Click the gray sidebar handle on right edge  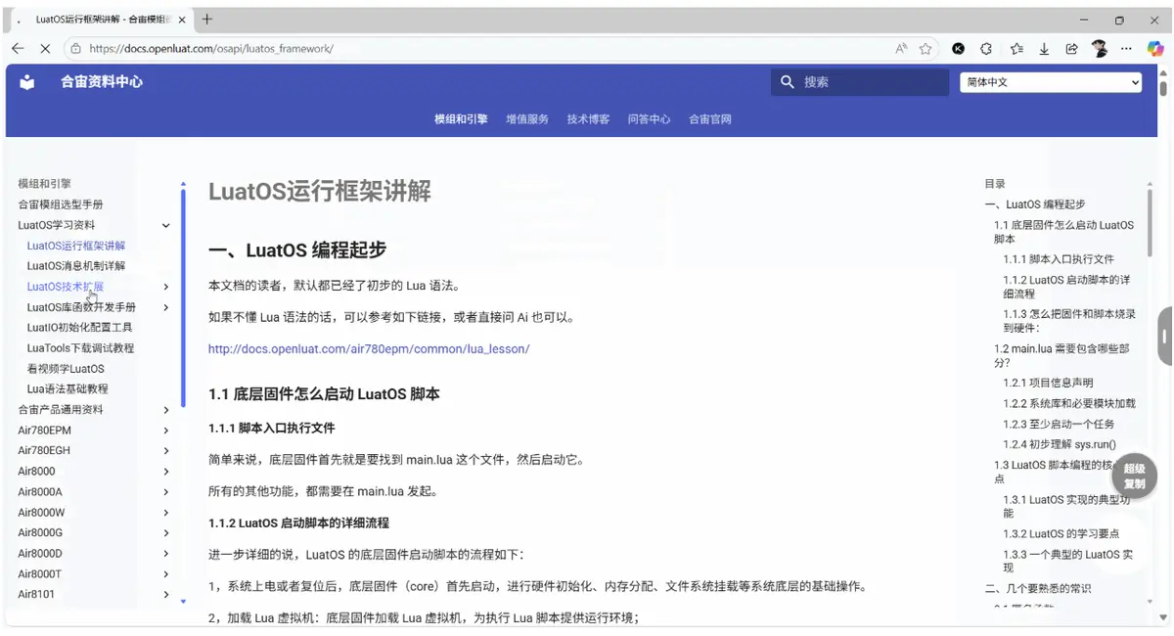1165,336
